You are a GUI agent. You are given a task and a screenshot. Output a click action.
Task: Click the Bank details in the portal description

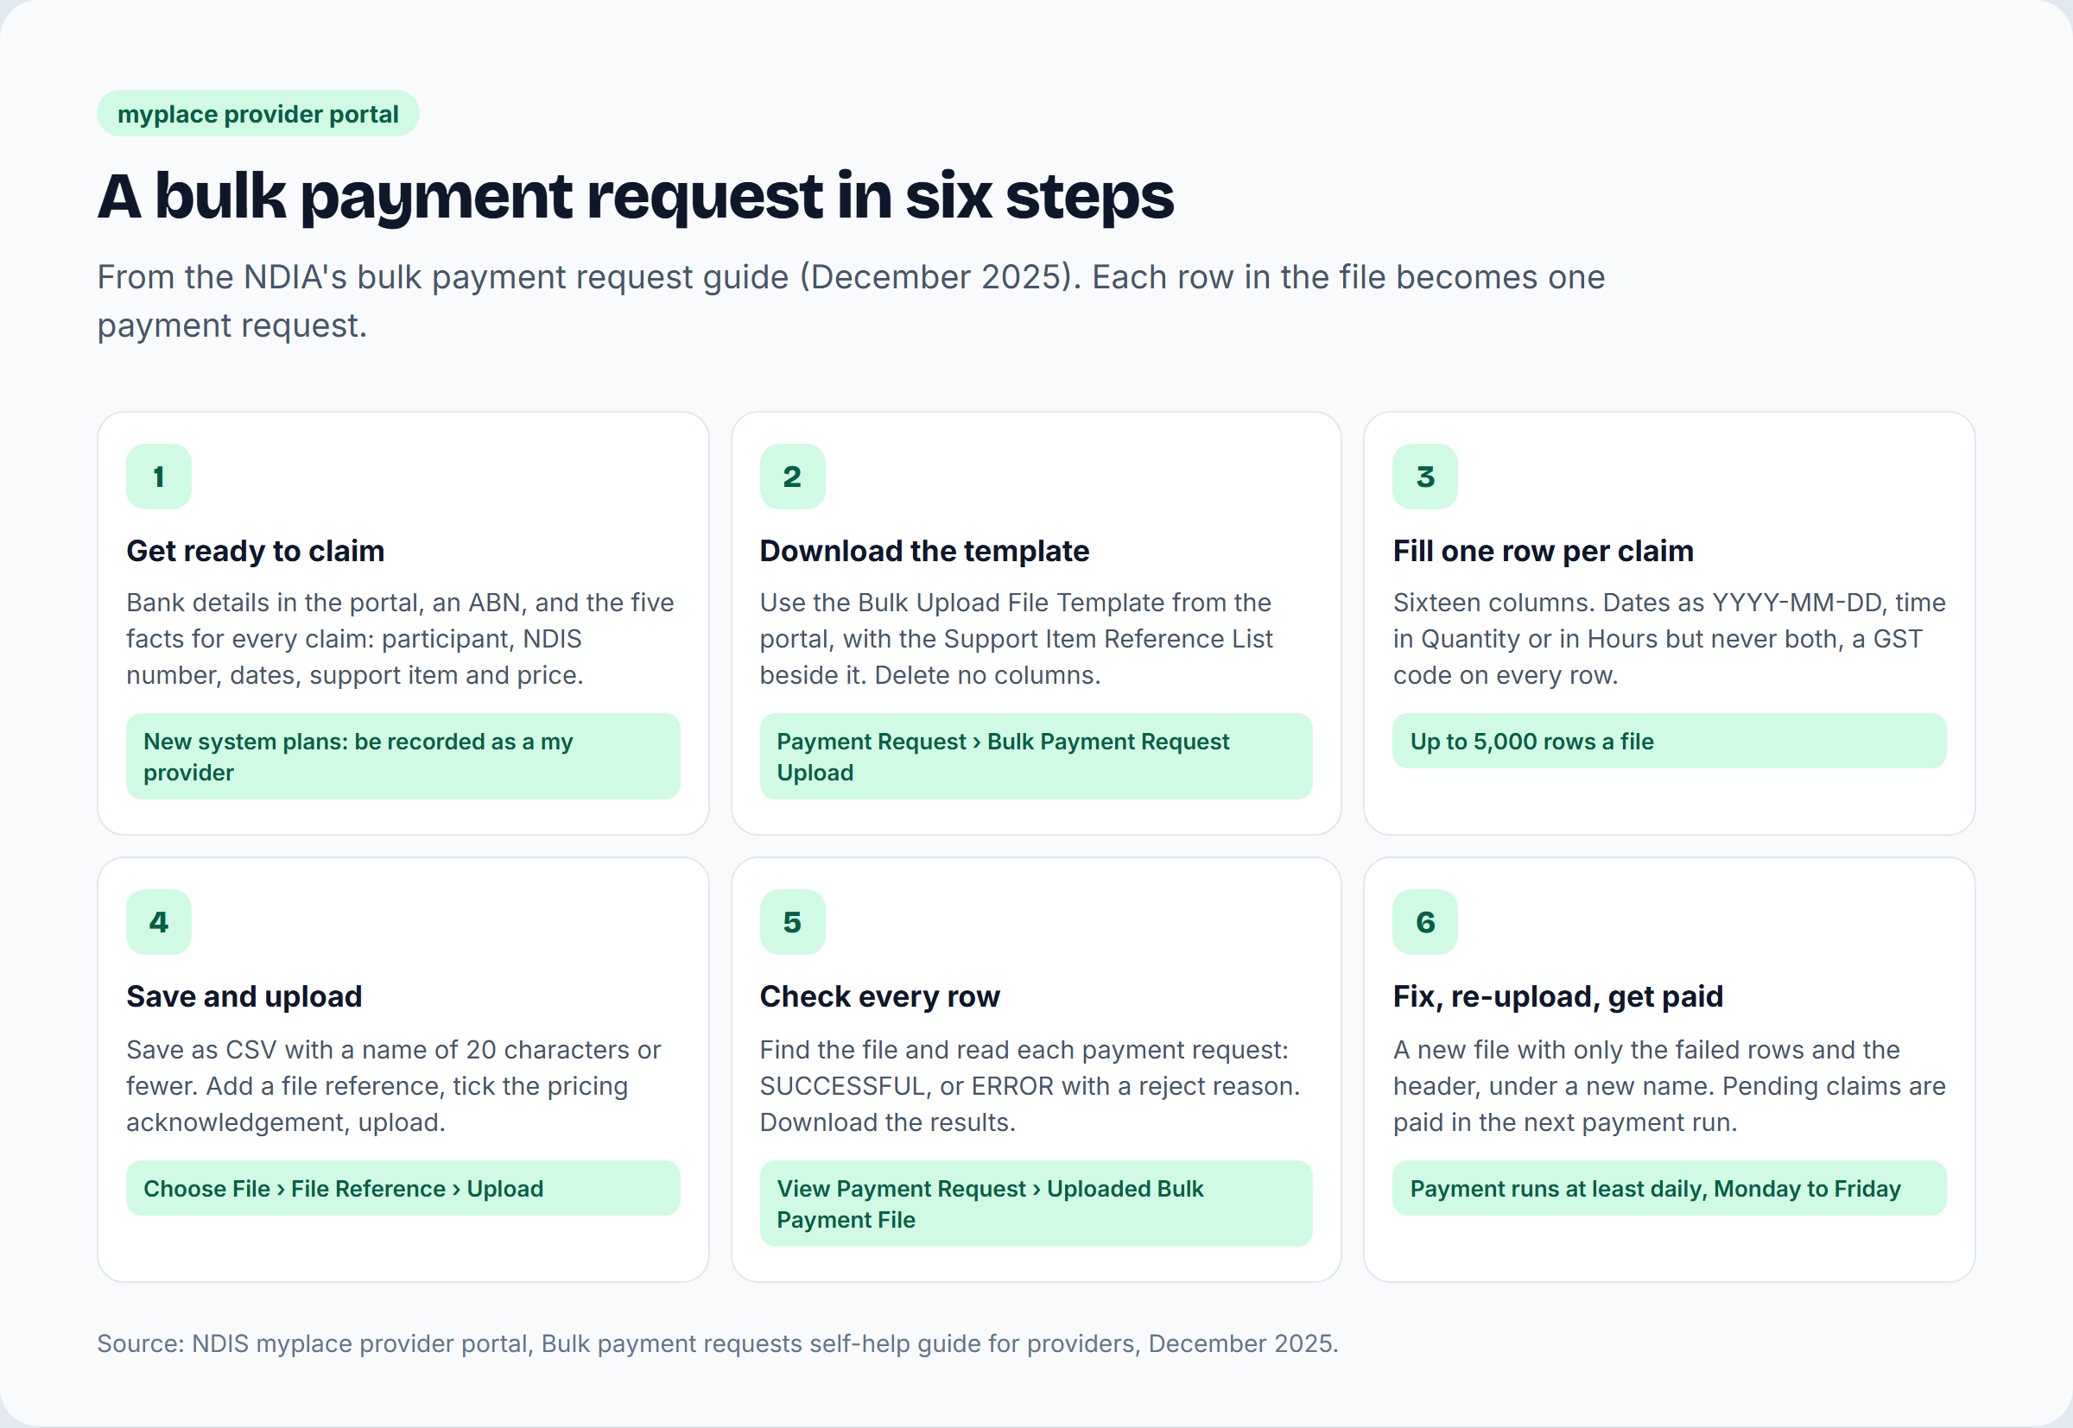400,639
